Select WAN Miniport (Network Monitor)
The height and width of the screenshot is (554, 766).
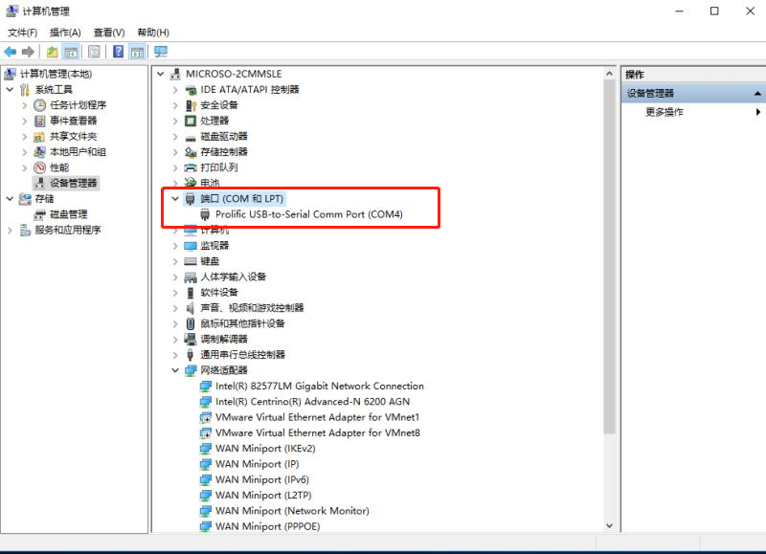pos(292,511)
